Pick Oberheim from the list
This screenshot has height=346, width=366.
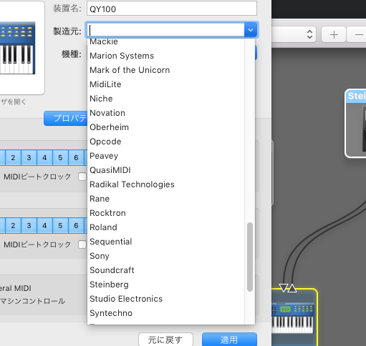click(x=166, y=127)
